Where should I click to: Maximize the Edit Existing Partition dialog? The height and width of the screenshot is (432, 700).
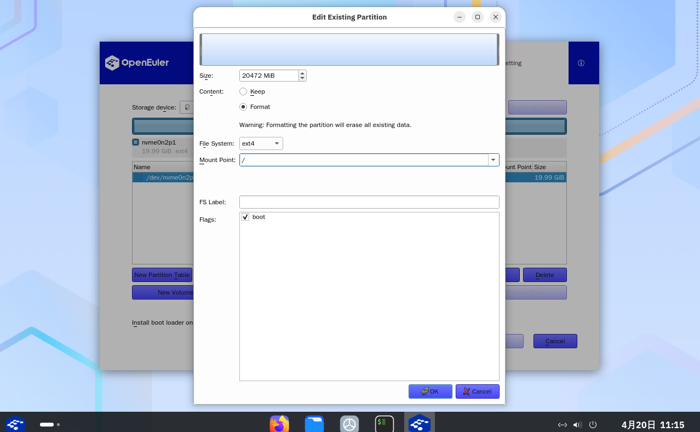pyautogui.click(x=478, y=17)
